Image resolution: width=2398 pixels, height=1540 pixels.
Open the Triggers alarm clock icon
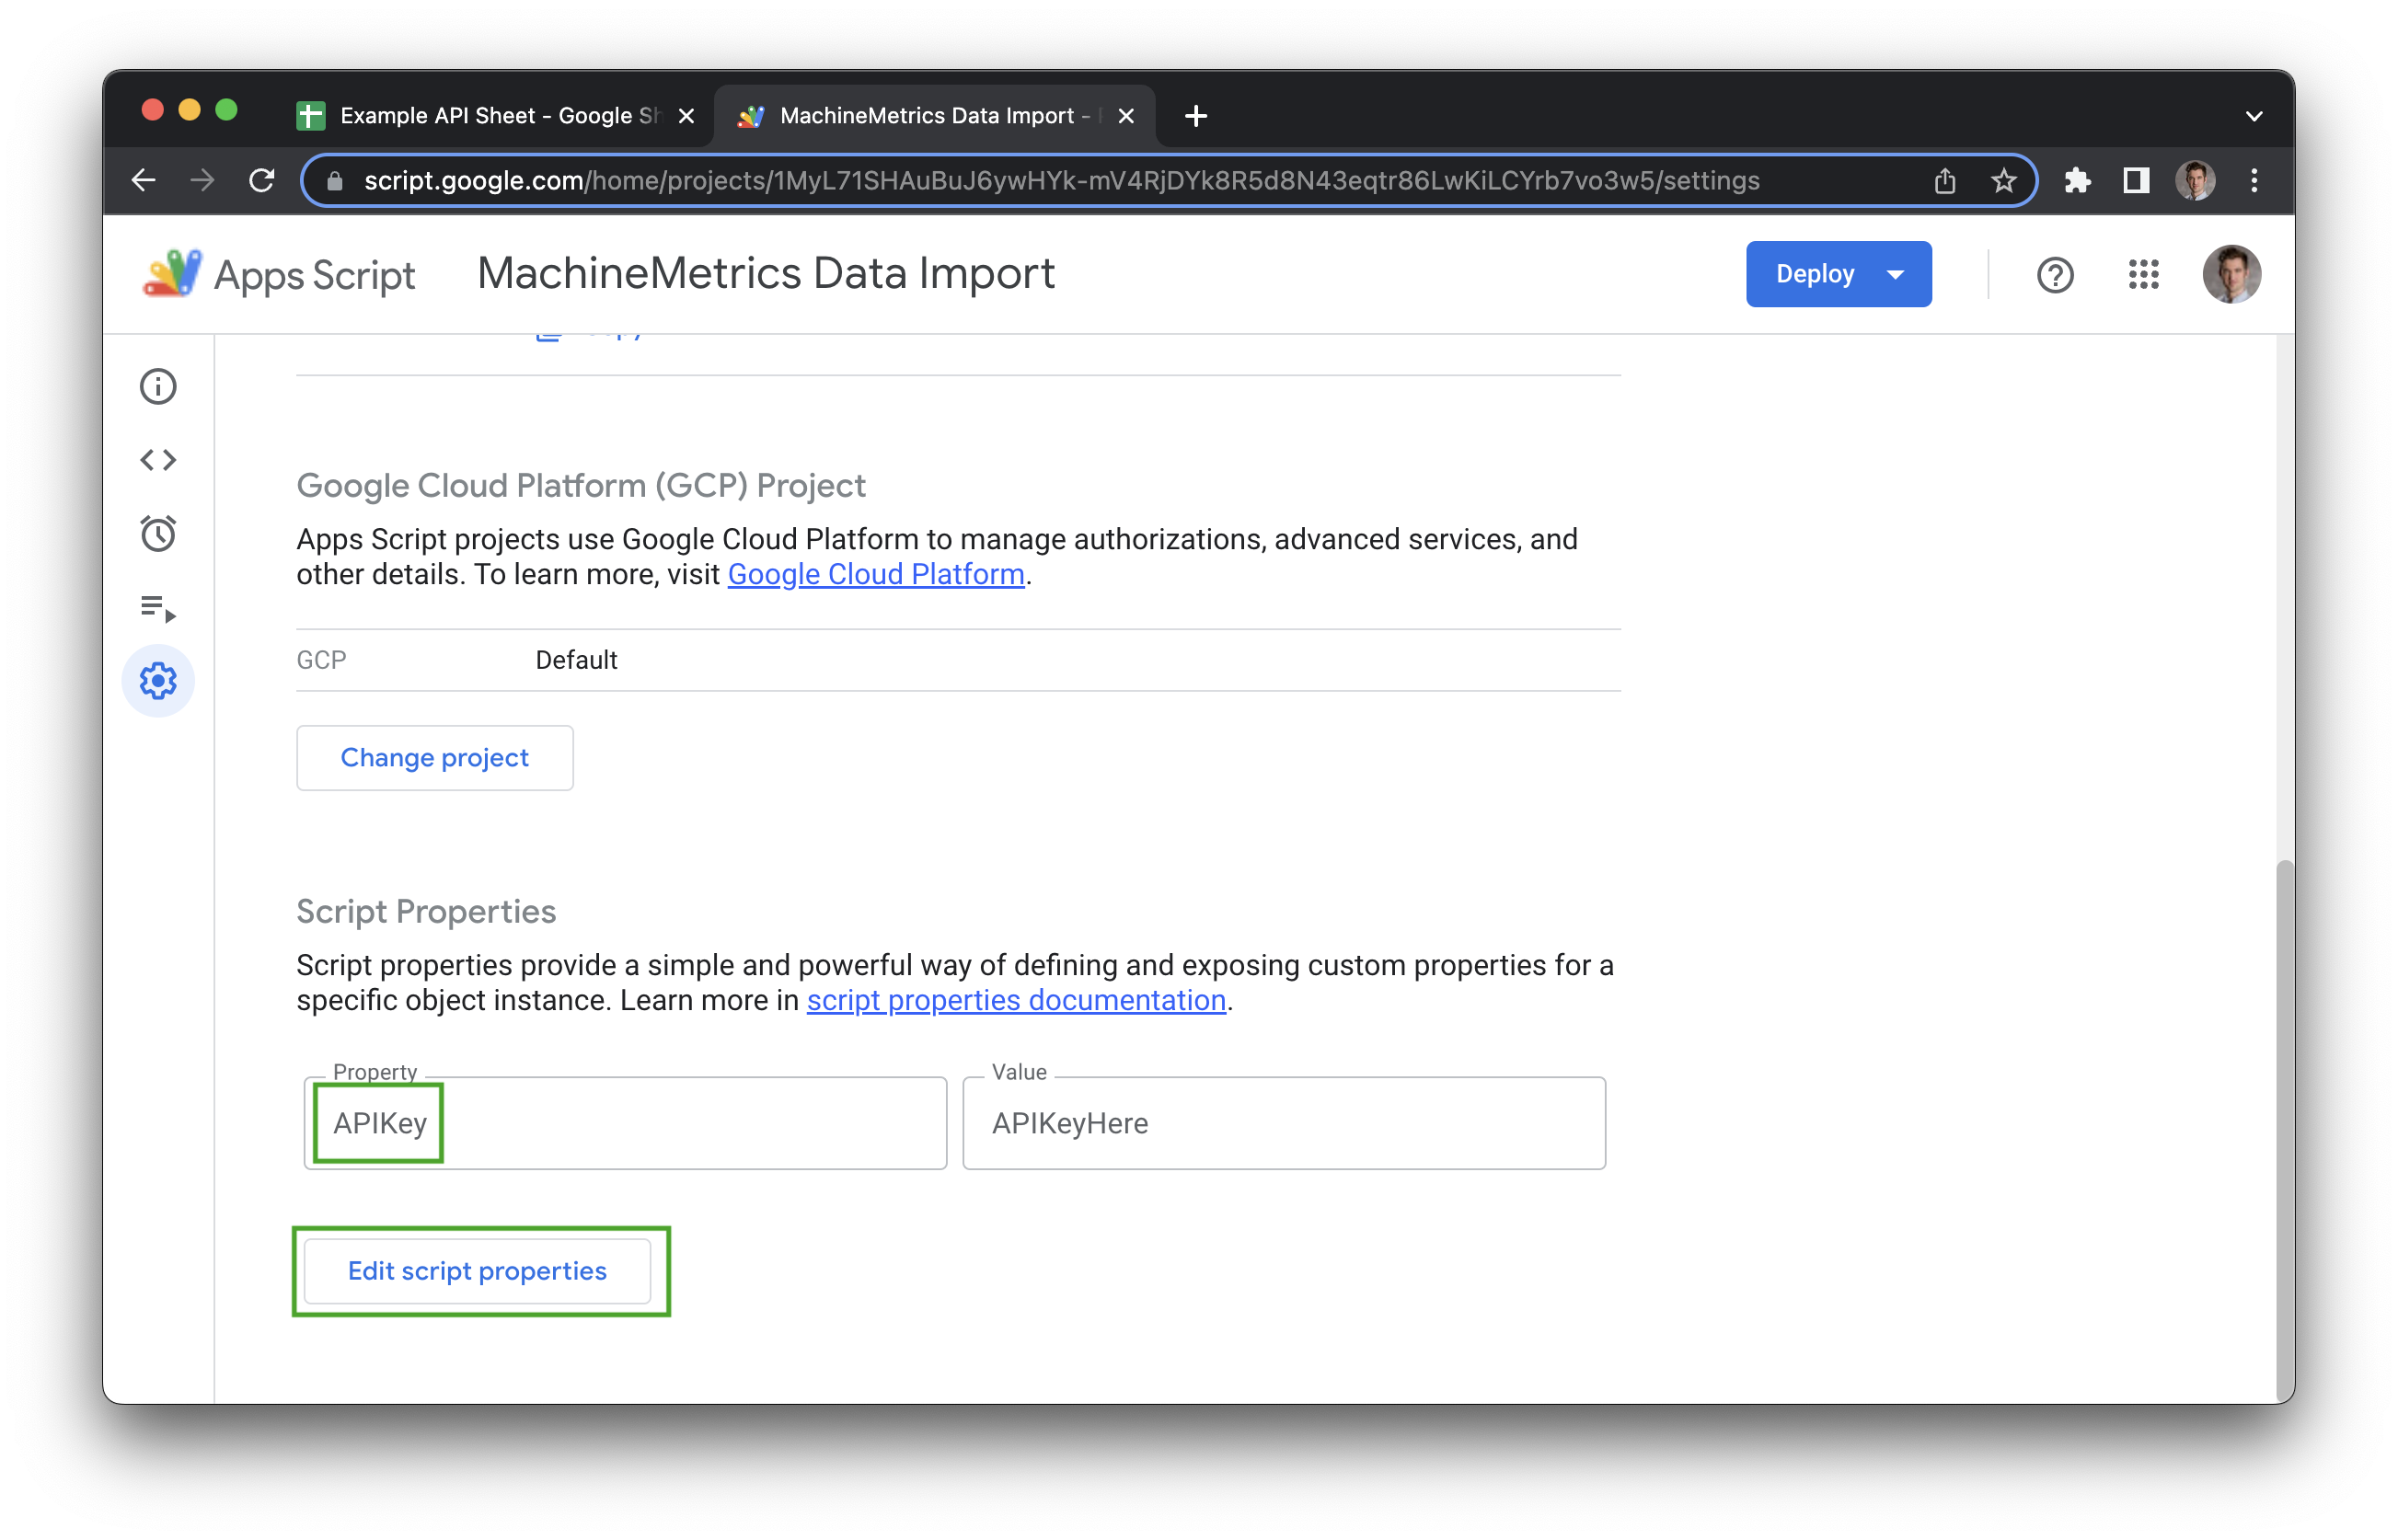coord(158,533)
